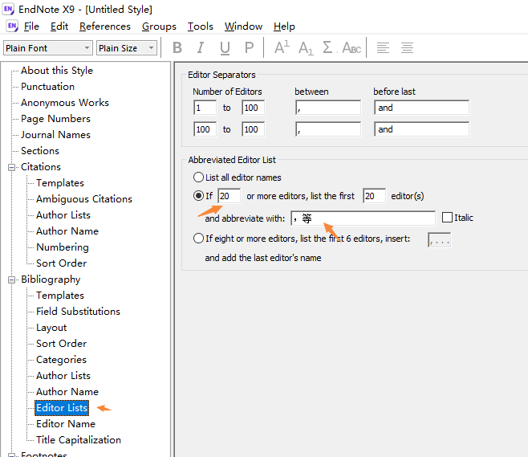The image size is (528, 457).
Task: Select Punctuation in the tree
Action: point(47,87)
